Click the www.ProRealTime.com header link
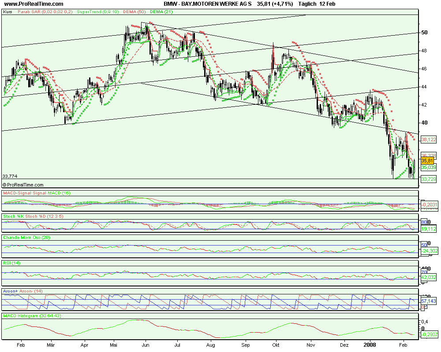 34,4
